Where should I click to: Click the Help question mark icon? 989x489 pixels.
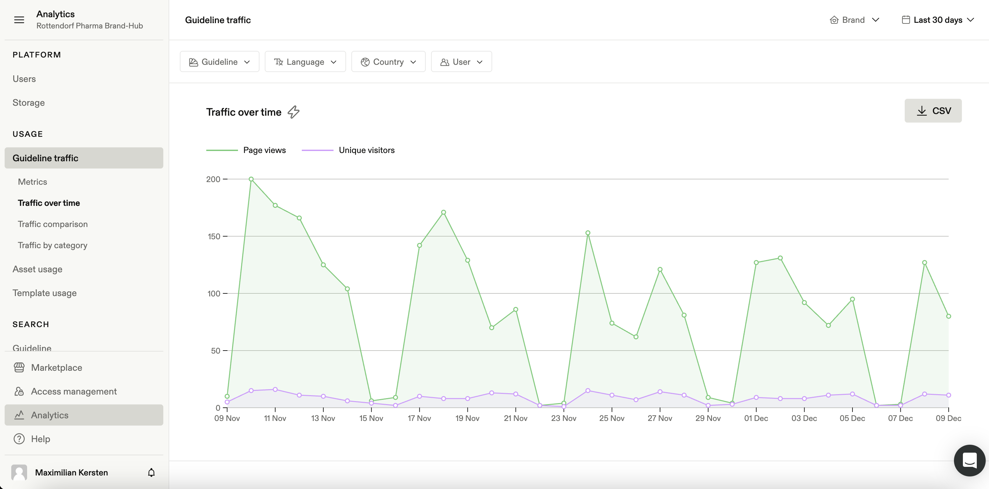(19, 439)
